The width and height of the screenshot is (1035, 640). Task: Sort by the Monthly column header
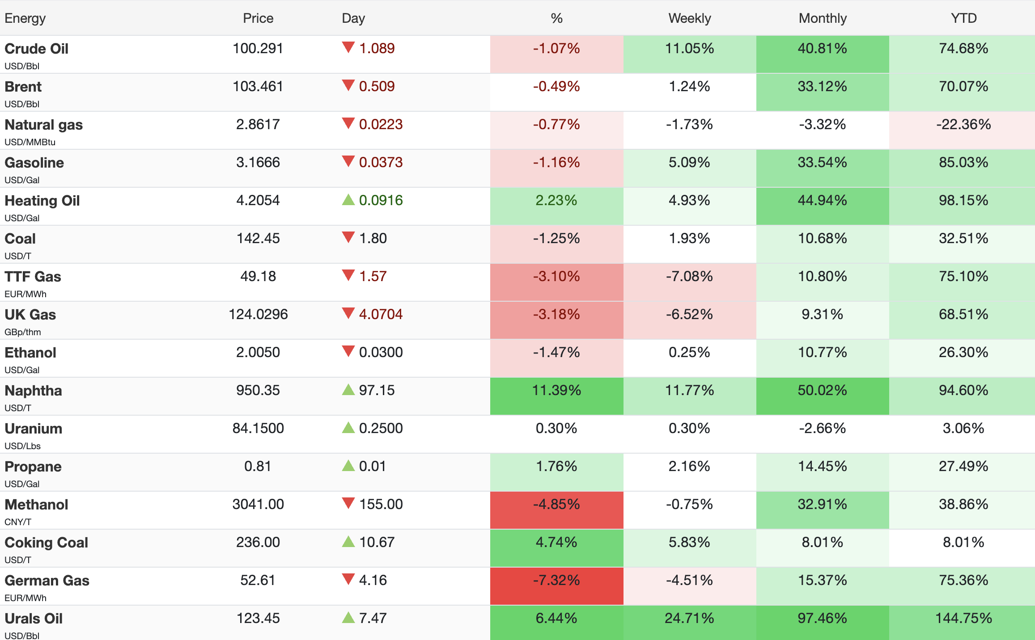[x=823, y=18]
